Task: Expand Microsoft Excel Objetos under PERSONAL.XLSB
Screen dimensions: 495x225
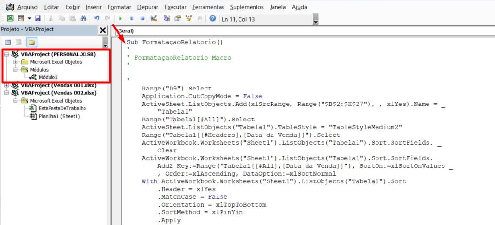Action: (x=15, y=62)
